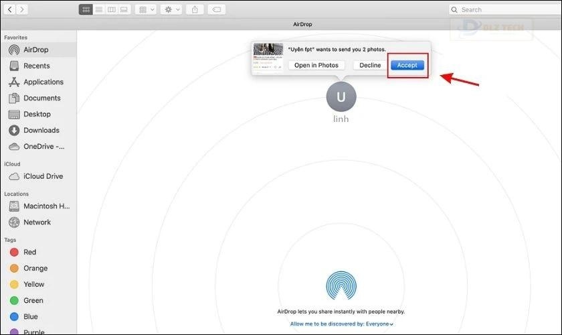Click the Finder Search field
The width and height of the screenshot is (562, 335).
point(502,9)
